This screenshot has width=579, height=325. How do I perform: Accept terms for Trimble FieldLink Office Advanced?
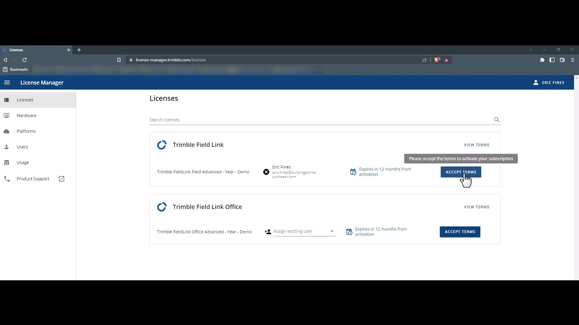click(x=460, y=232)
